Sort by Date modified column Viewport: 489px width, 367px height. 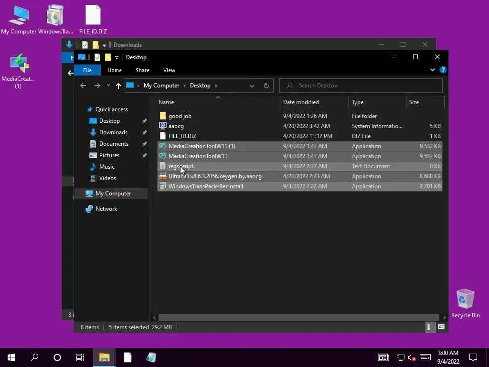tap(314, 102)
